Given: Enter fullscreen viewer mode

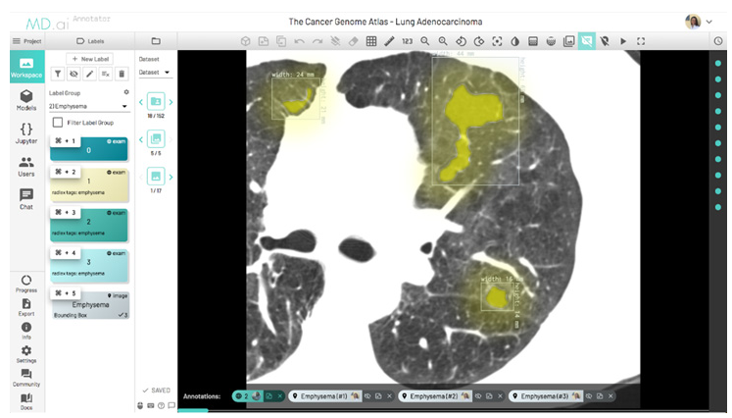Looking at the screenshot, I should coord(641,41).
